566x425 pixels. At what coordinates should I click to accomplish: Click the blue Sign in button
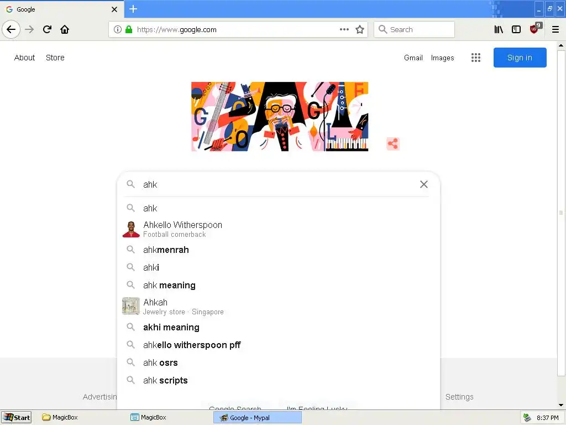click(x=520, y=58)
